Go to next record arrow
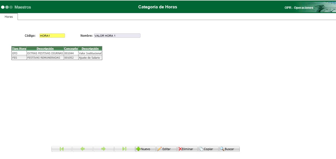The height and width of the screenshot is (159, 336). [x=104, y=149]
